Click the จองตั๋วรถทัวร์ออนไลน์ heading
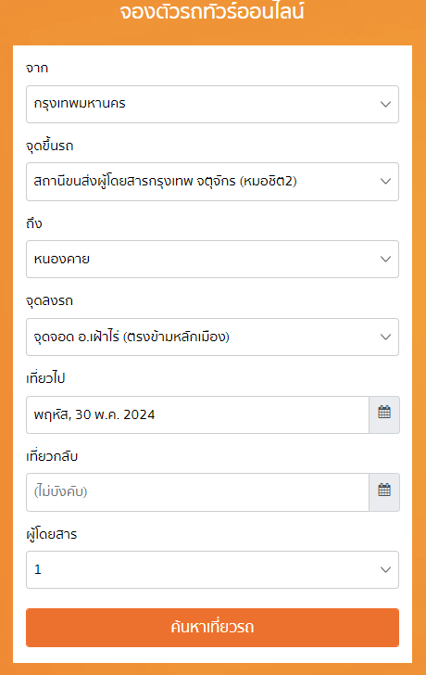Screen dimensions: 426x675 tap(212, 12)
